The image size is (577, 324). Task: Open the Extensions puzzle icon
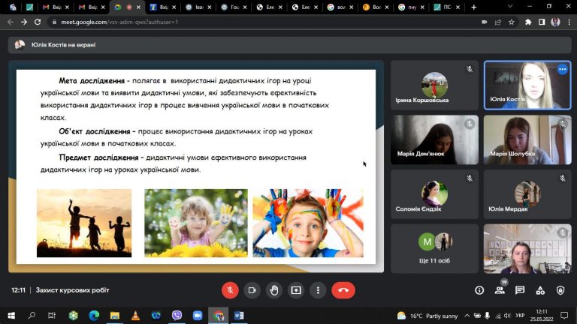coord(528,22)
